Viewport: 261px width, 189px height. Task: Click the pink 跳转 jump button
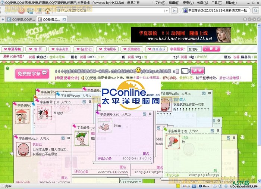197,71
